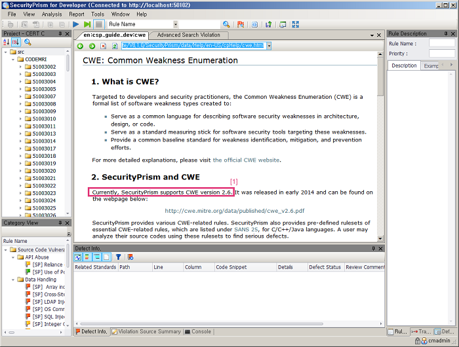Image resolution: width=459 pixels, height=347 pixels.
Task: Open the document tab list dropdown arrow
Action: click(x=372, y=35)
